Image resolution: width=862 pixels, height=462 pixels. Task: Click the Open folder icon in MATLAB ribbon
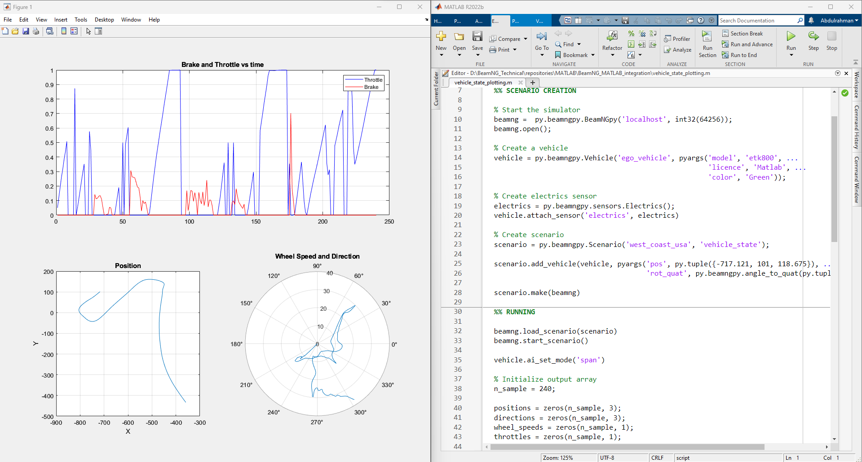point(459,36)
